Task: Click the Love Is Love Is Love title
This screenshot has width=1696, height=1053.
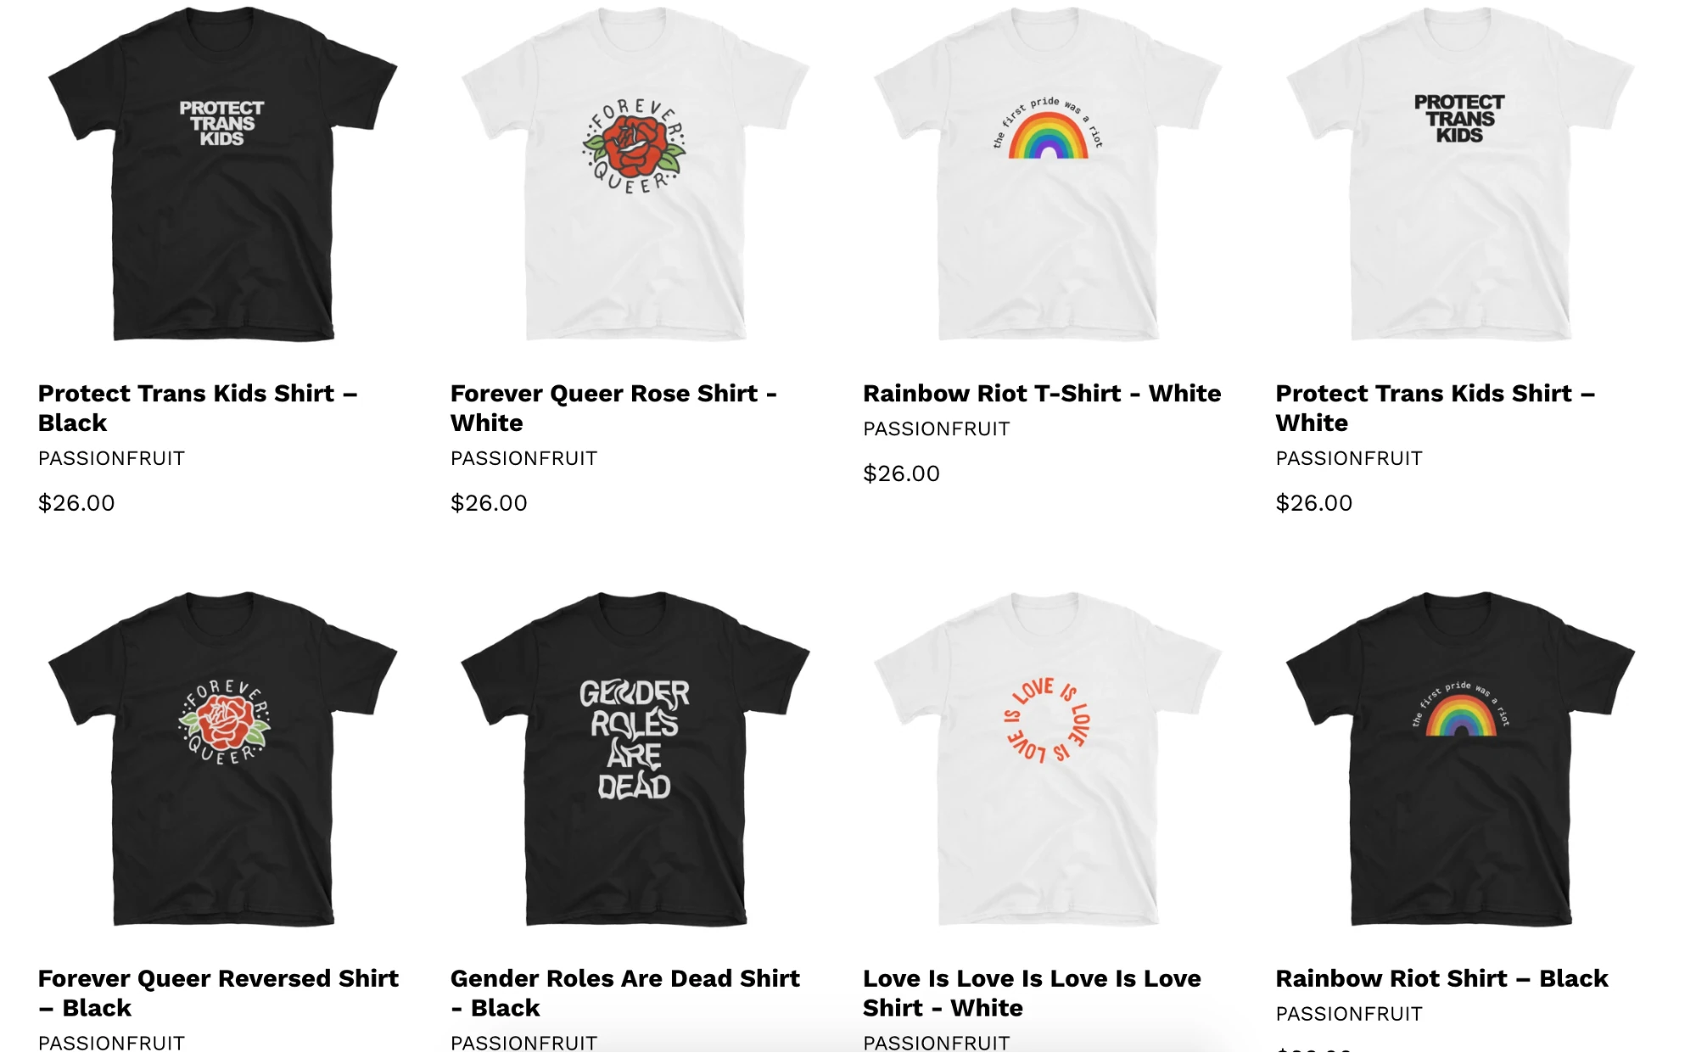Action: (x=1032, y=993)
